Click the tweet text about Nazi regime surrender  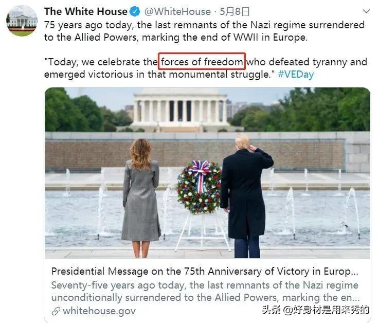[x=204, y=31]
